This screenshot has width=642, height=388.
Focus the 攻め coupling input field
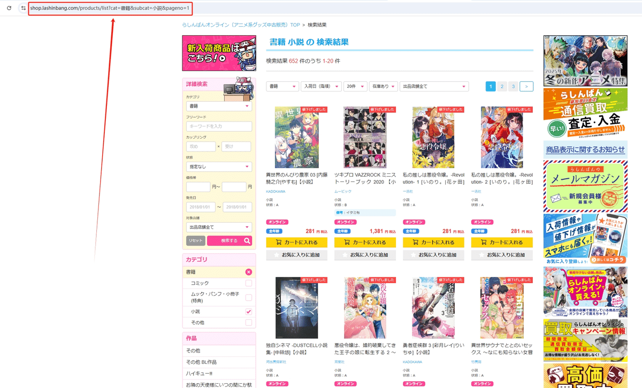(201, 147)
